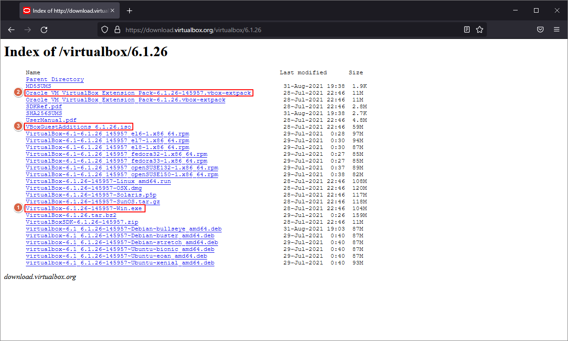Open the Pocket save icon
This screenshot has height=341, width=568.
pos(540,30)
